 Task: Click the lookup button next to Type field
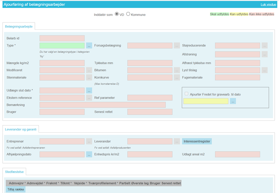click(x=89, y=45)
